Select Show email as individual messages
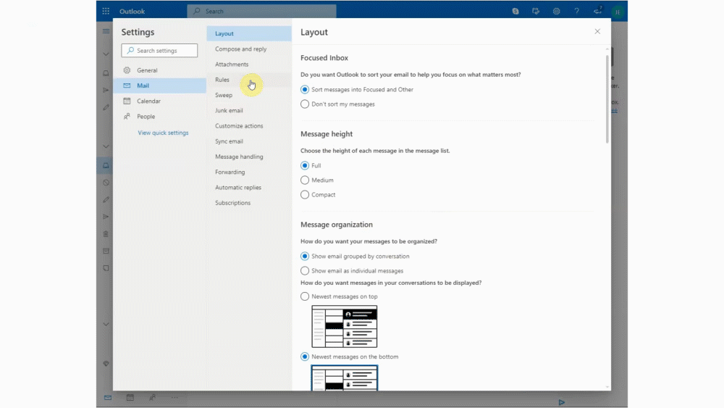The image size is (724, 408). [305, 271]
